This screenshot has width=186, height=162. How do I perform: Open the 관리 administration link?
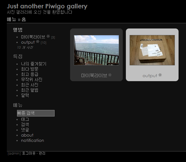pos(42,153)
